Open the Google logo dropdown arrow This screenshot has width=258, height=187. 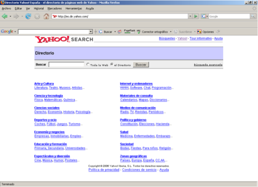coord(15,32)
